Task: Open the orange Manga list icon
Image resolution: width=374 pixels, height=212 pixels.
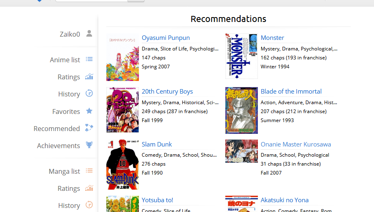Action: point(89,171)
